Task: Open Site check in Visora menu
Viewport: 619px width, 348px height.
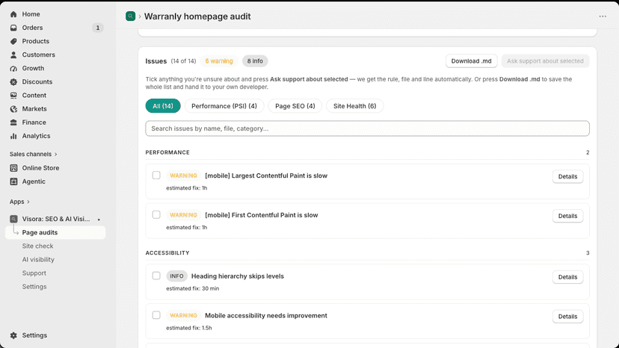Action: [37, 246]
